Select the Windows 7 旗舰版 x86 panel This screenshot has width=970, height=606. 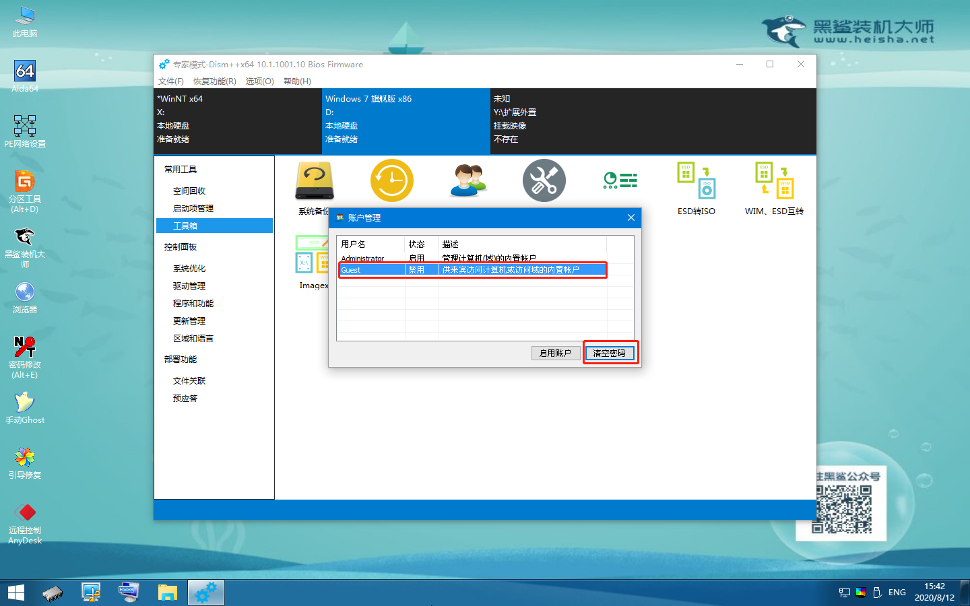pyautogui.click(x=406, y=121)
